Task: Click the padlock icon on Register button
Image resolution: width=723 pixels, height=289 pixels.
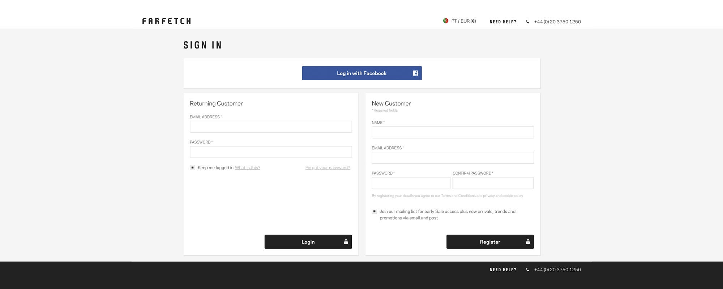Action: click(528, 242)
